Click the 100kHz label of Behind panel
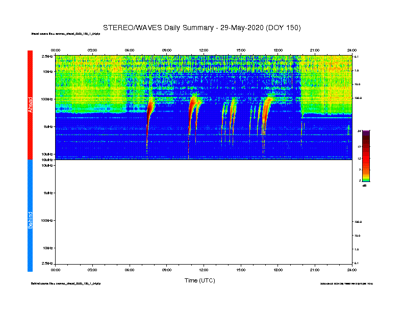This screenshot has height=312, width=404. [x=46, y=220]
